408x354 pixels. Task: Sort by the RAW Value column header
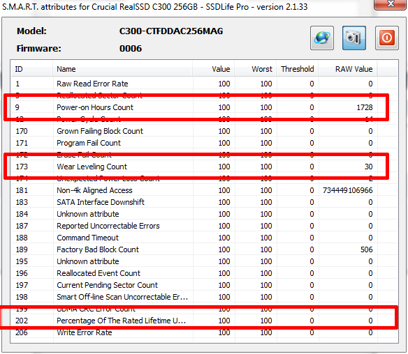pos(348,69)
